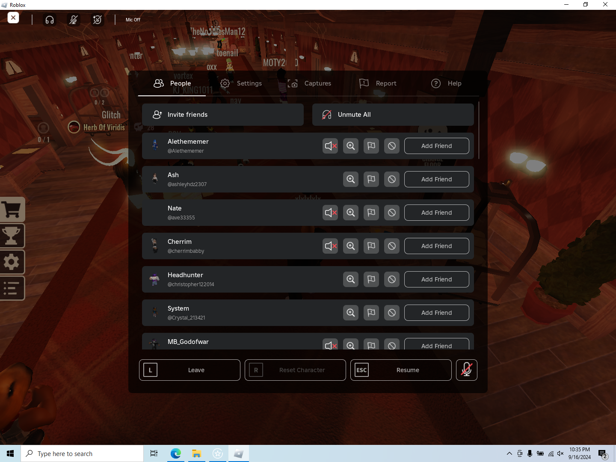Report player Nate using flag icon

(371, 213)
